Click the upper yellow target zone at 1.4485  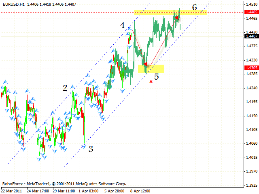[x=170, y=13]
